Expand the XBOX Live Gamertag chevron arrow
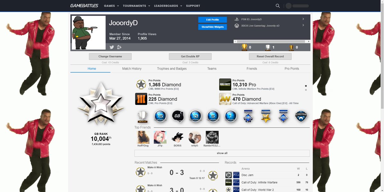Viewport: 384px width, 192px height. (303, 25)
